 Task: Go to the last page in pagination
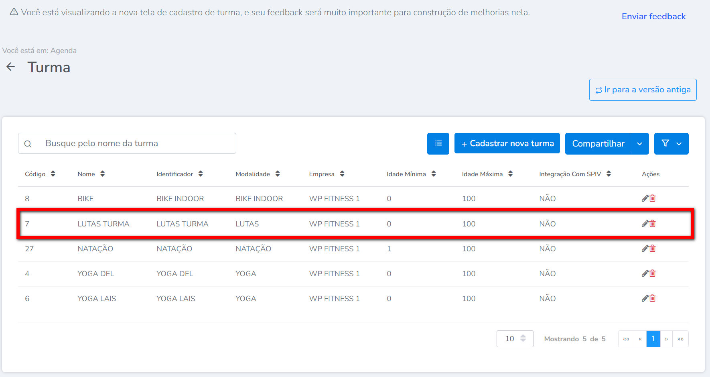680,339
